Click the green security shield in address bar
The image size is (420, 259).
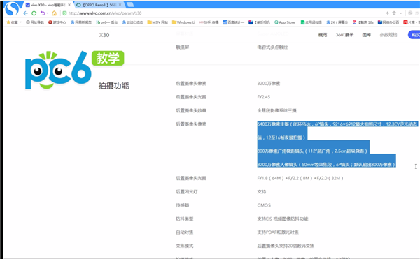[x=64, y=13]
